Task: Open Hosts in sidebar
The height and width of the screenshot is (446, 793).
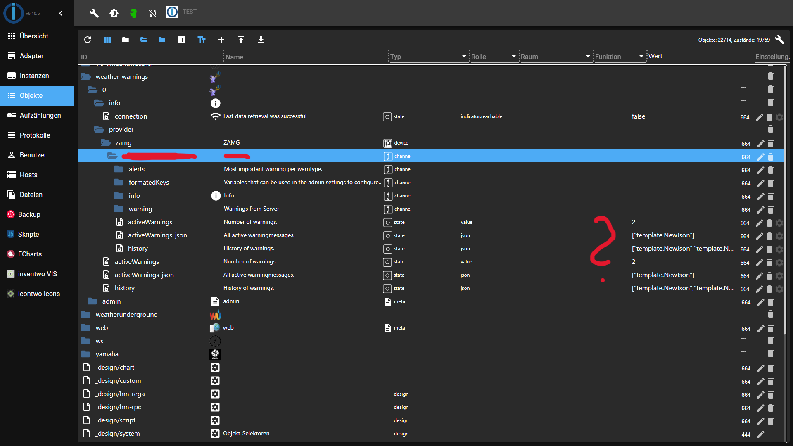Action: [37, 175]
